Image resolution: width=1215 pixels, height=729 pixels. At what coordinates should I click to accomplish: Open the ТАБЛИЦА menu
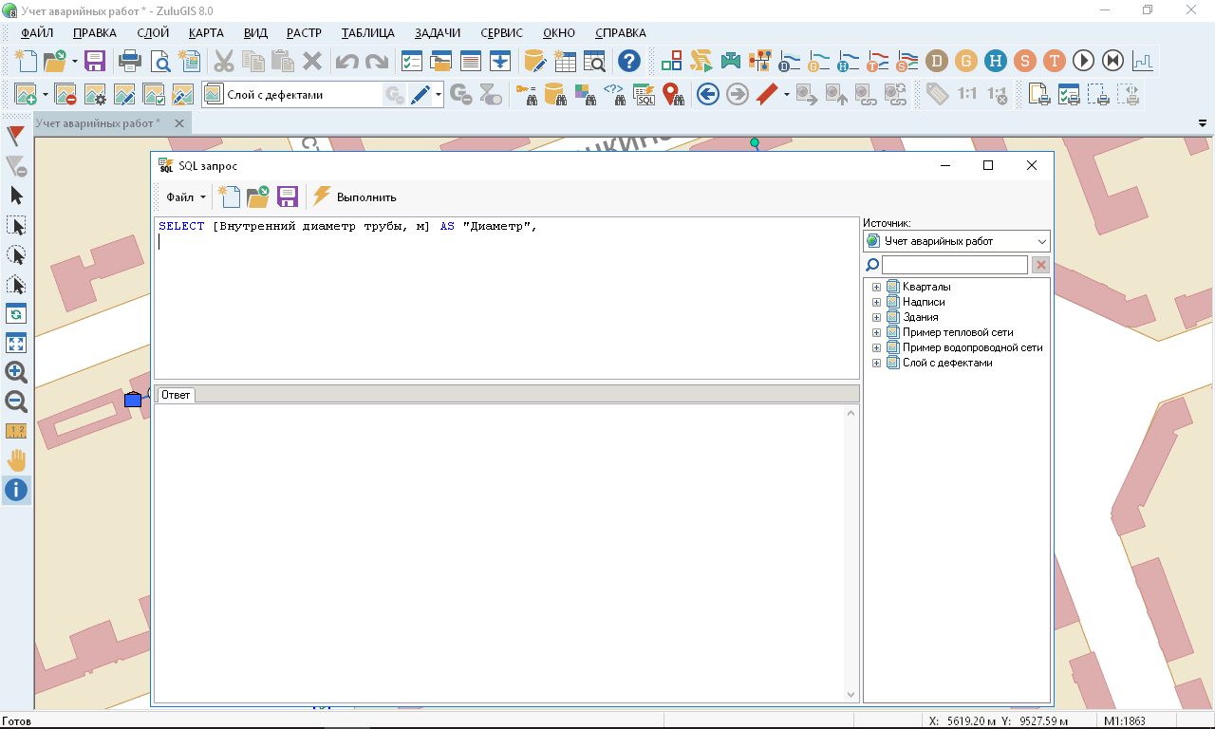pyautogui.click(x=367, y=33)
